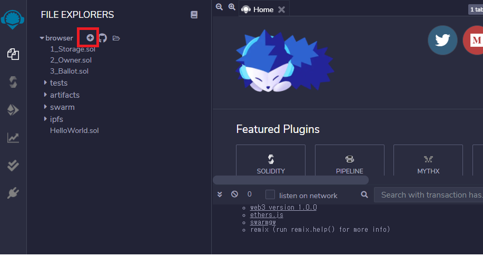Clear the terminal console icon
This screenshot has height=257, width=483.
click(x=235, y=194)
